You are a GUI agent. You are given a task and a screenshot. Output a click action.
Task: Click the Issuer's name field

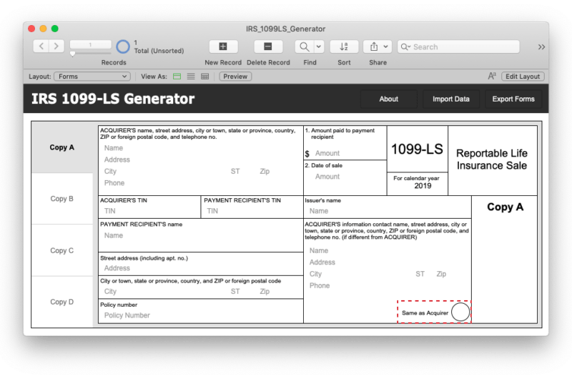(388, 211)
